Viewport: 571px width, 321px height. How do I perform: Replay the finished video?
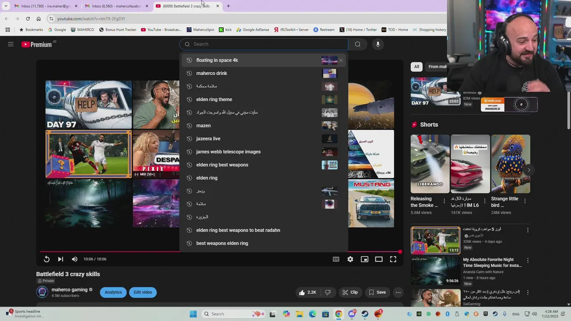(46, 259)
